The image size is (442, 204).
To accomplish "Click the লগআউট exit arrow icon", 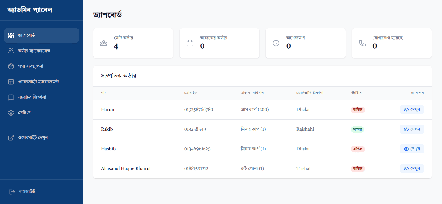I will 12,192.
